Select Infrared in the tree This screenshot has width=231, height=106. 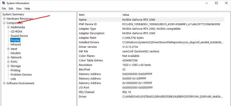(x=16, y=44)
